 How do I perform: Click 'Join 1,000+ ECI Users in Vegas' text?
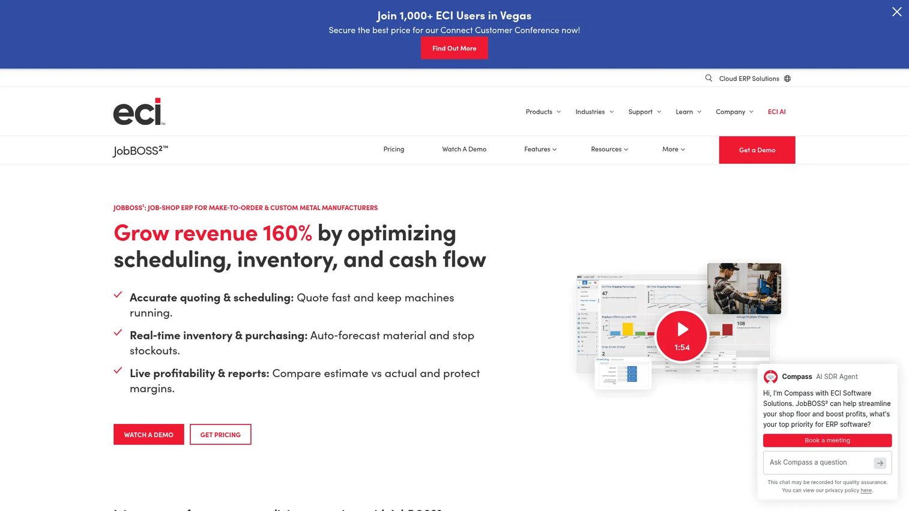454,16
